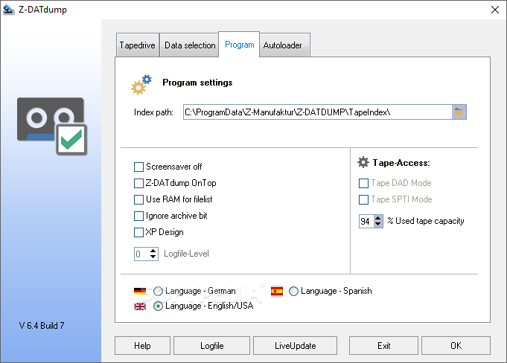Select Language - Spanish radio button
Viewport: 507px width, 363px height.
tap(293, 291)
